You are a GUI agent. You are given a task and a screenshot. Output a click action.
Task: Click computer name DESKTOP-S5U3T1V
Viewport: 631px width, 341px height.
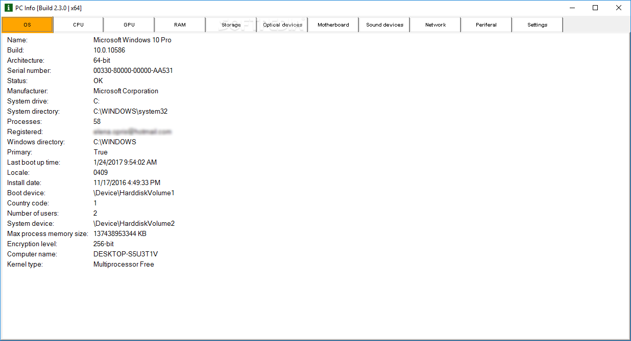point(126,254)
